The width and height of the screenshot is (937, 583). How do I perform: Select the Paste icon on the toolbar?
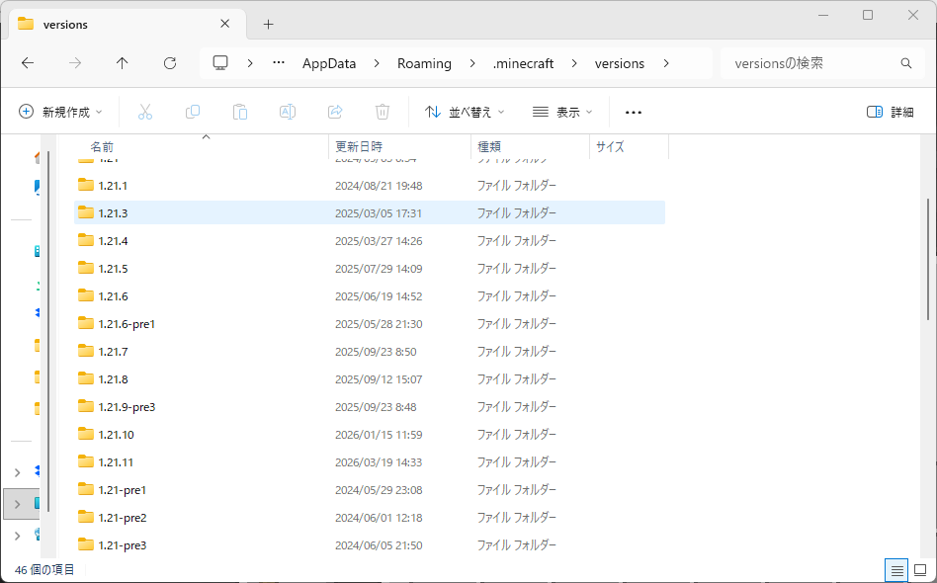(240, 111)
